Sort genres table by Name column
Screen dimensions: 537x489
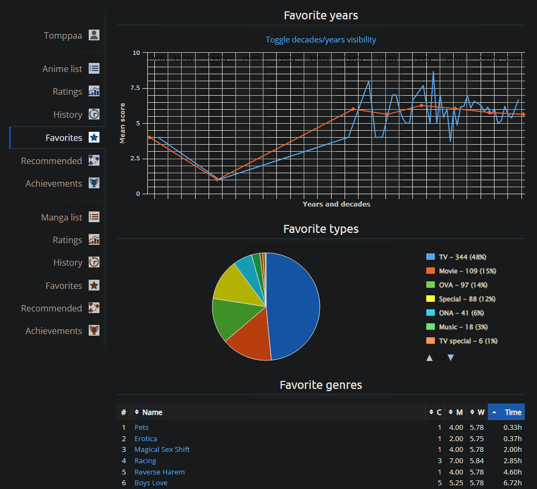click(152, 413)
